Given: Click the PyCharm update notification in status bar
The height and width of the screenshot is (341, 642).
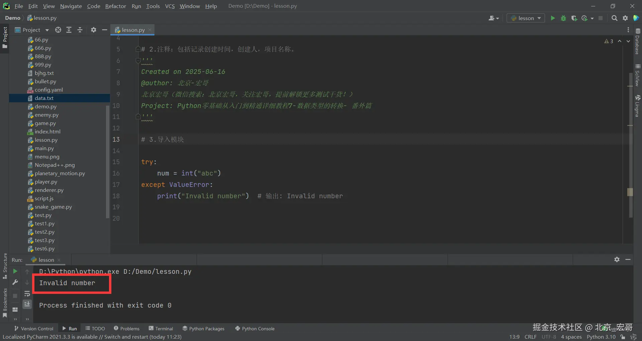Looking at the screenshot, I should 92,337.
